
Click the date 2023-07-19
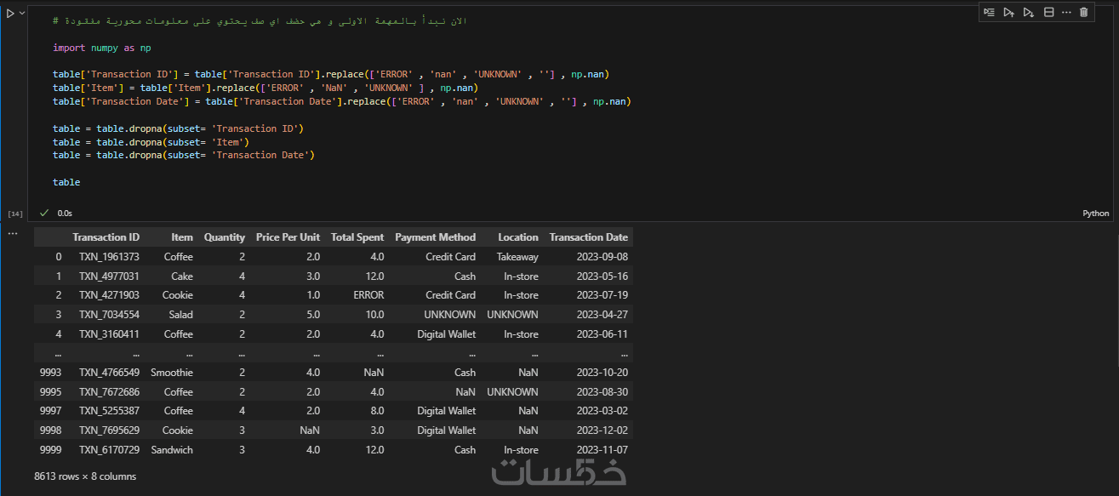pyautogui.click(x=602, y=295)
